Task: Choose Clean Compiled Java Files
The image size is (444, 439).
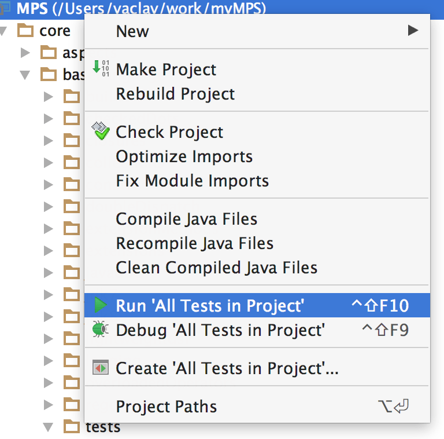Action: pyautogui.click(x=216, y=268)
